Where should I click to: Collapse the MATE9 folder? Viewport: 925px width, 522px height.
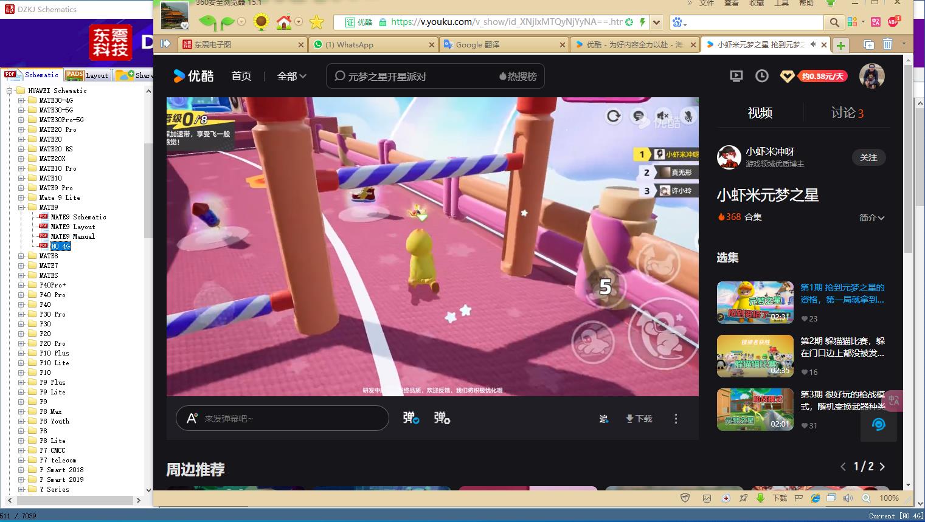click(21, 207)
